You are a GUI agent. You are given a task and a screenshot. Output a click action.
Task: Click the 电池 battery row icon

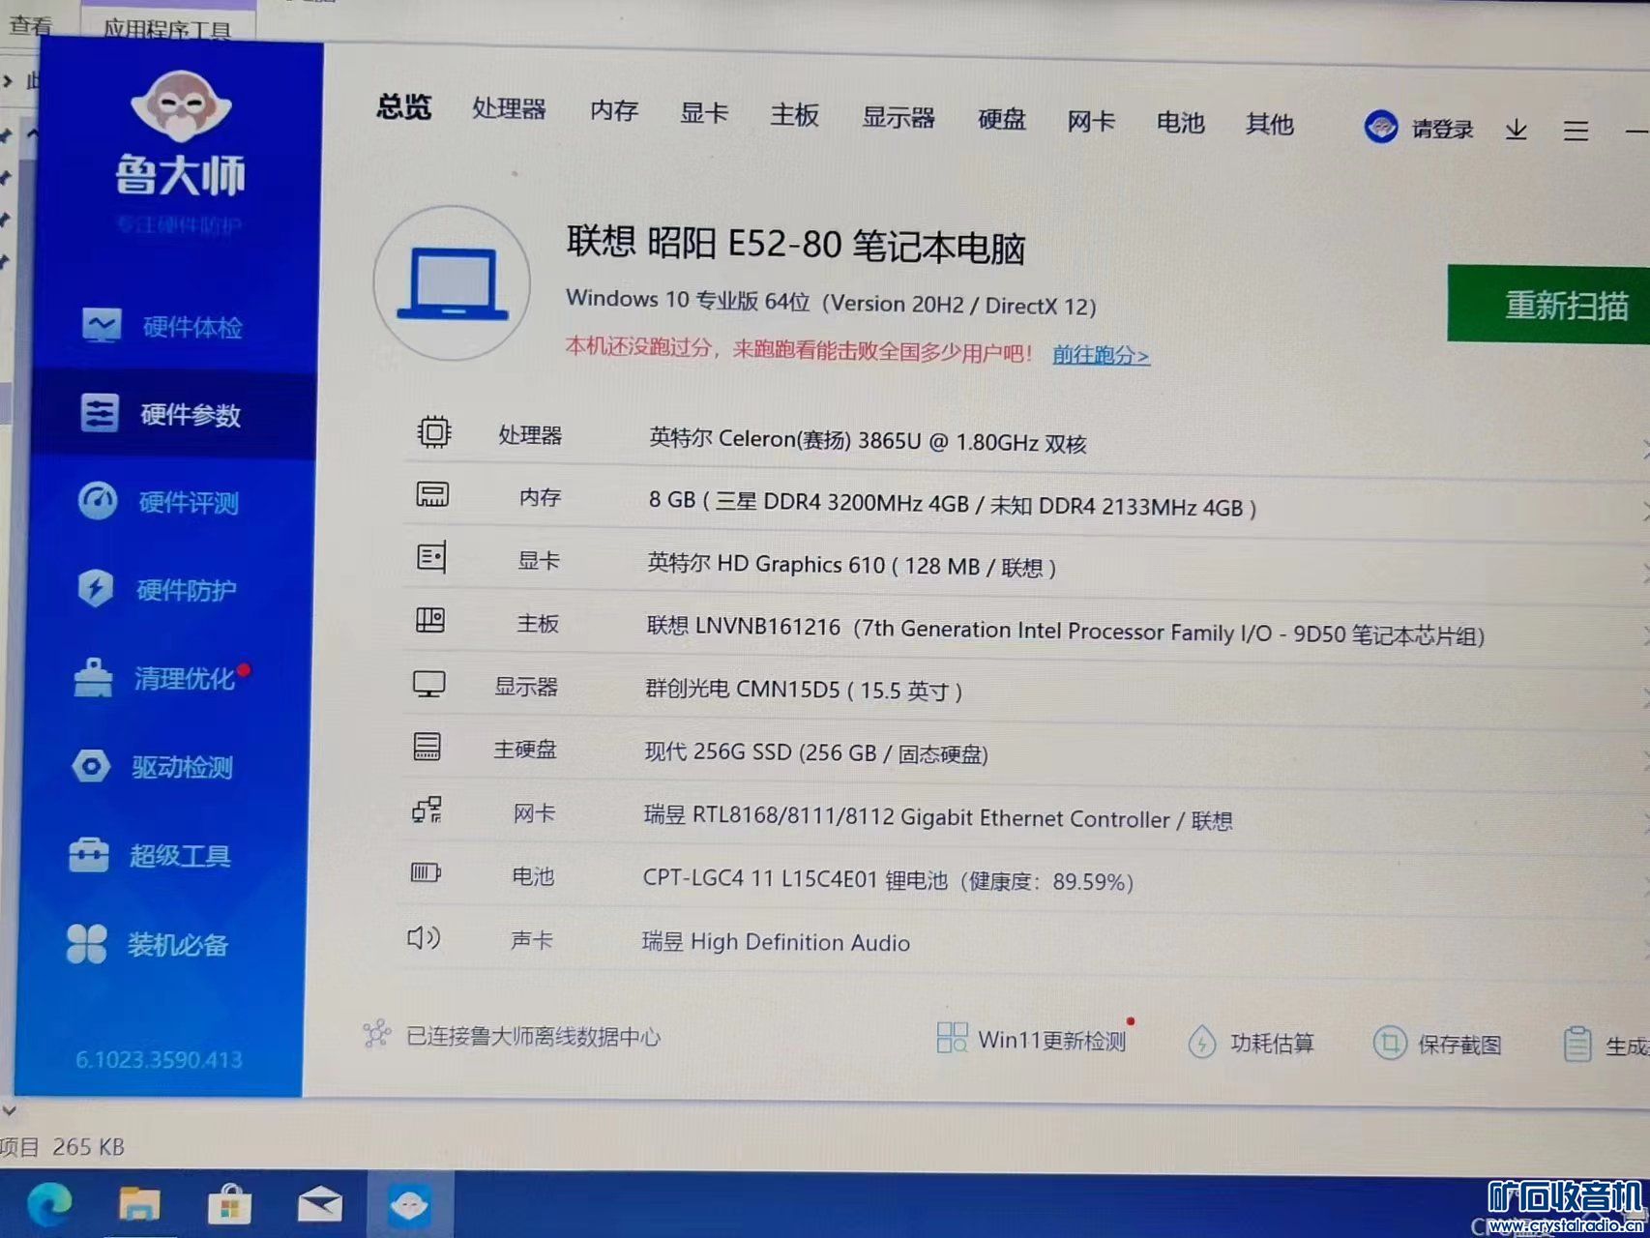tap(426, 873)
